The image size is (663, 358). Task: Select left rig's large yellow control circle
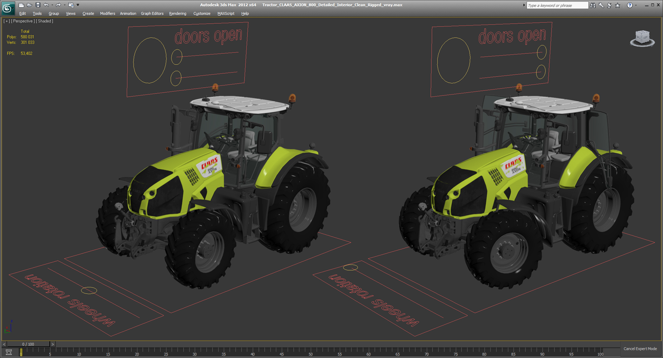[150, 60]
